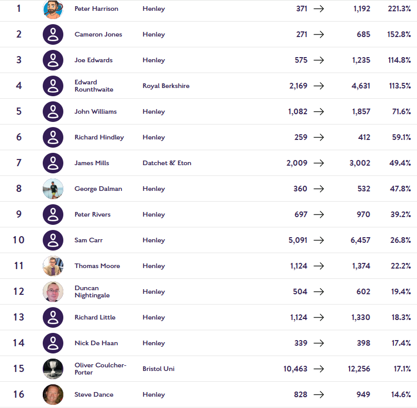The image size is (417, 408).
Task: Open Thomas Moore's profile photo
Action: 53,266
